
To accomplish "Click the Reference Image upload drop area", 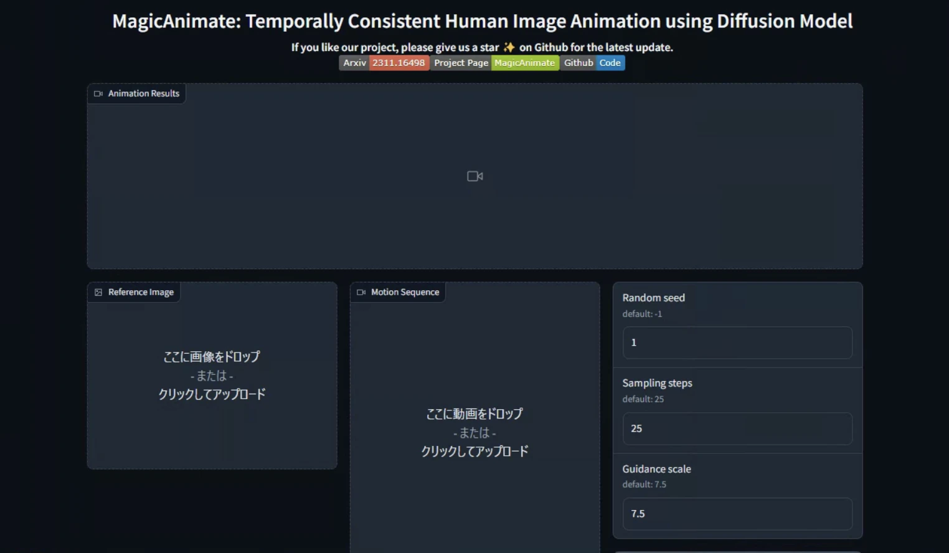I will point(212,376).
